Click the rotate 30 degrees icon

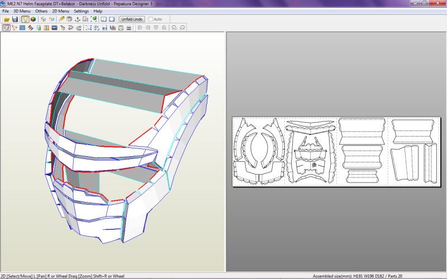[x=174, y=27]
